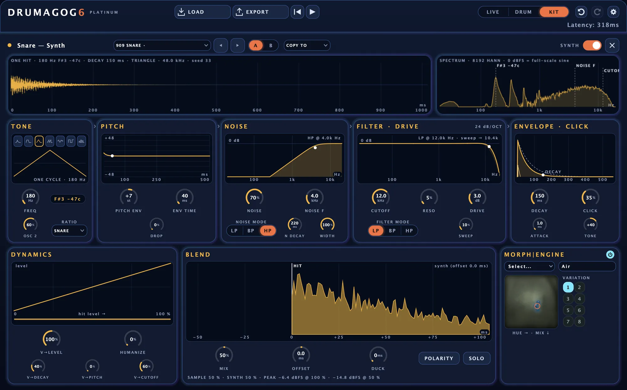Toggle the SYNTH switch off
The height and width of the screenshot is (390, 627).
coord(592,45)
